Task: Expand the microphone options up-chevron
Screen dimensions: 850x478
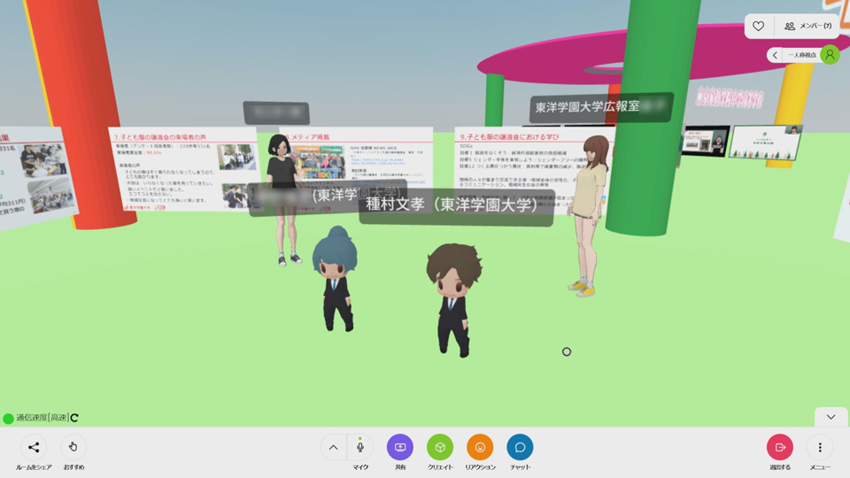Action: point(334,448)
